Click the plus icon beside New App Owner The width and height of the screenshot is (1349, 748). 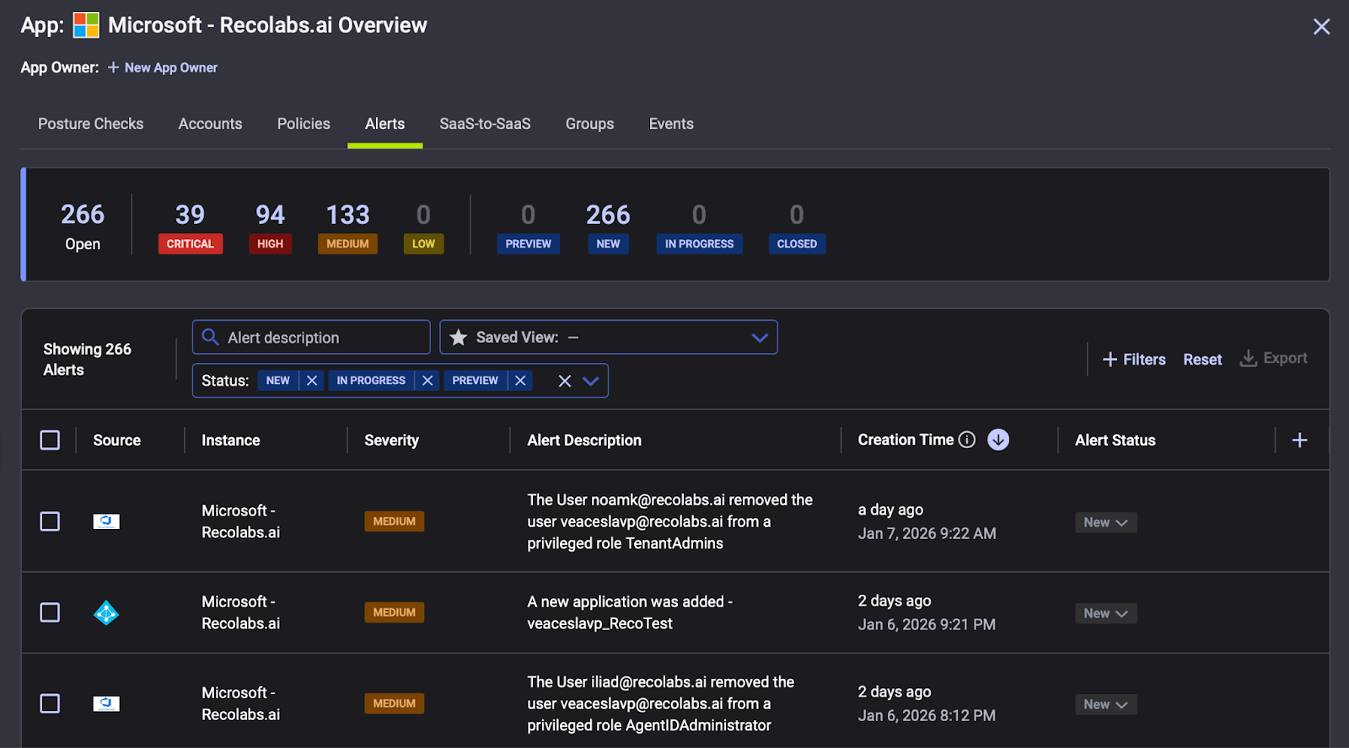coord(113,67)
